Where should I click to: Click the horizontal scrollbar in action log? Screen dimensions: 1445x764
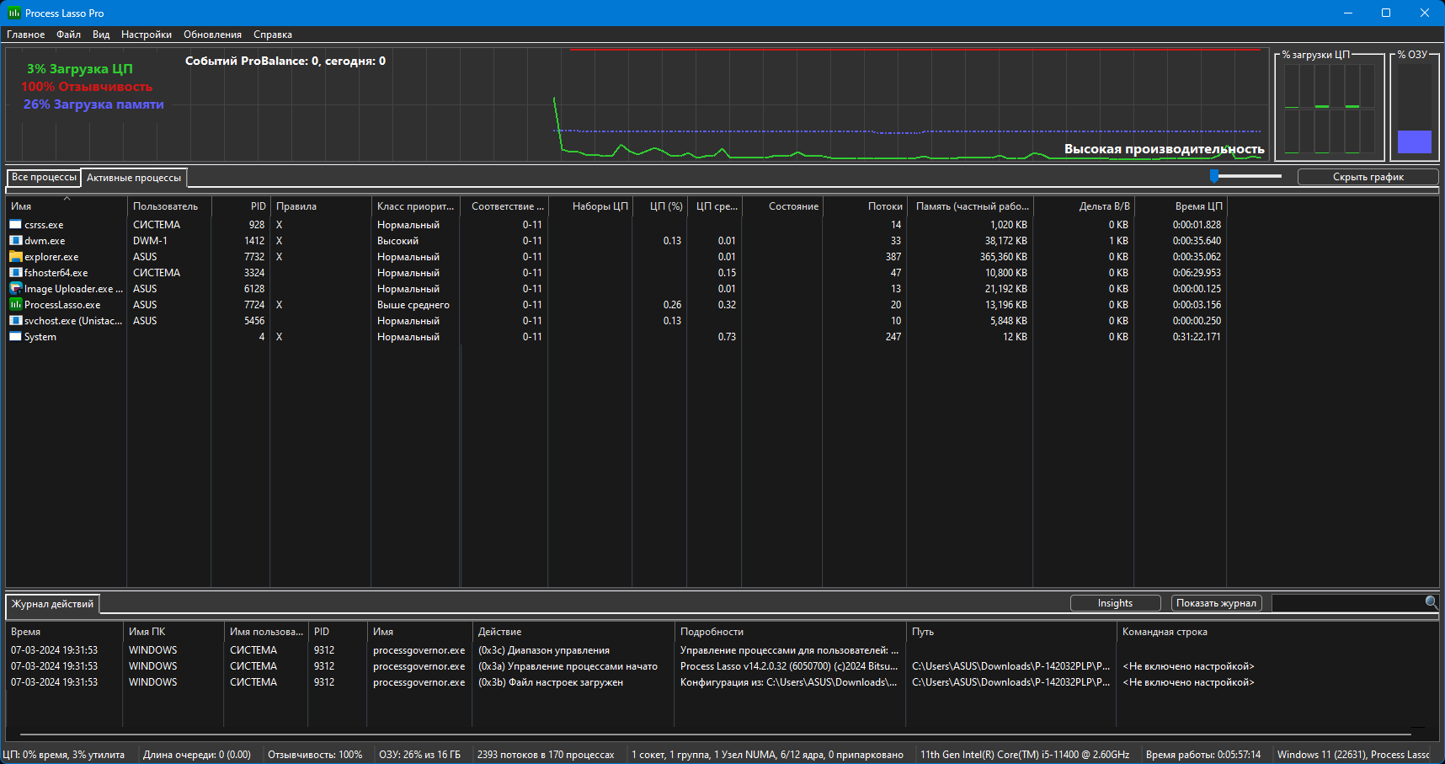716,735
